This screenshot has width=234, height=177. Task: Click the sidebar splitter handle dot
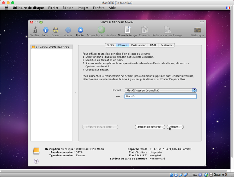point(76,93)
